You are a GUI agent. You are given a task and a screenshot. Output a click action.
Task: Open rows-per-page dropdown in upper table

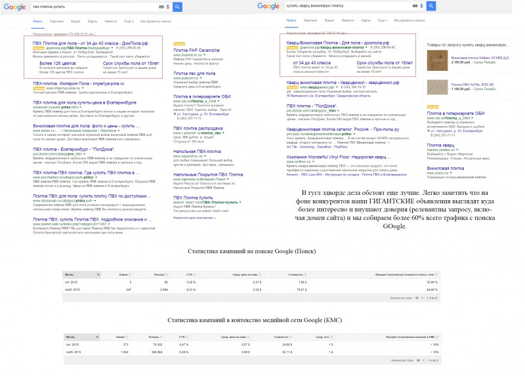(419, 298)
